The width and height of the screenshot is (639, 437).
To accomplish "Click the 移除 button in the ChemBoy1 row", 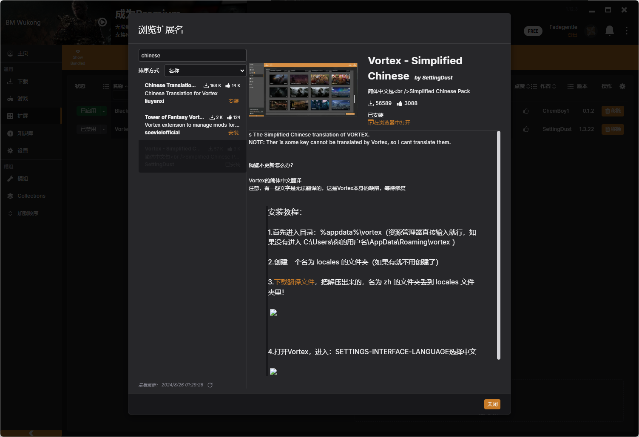I will click(x=613, y=111).
